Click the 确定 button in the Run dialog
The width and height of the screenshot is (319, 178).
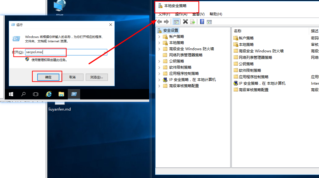(x=48, y=77)
